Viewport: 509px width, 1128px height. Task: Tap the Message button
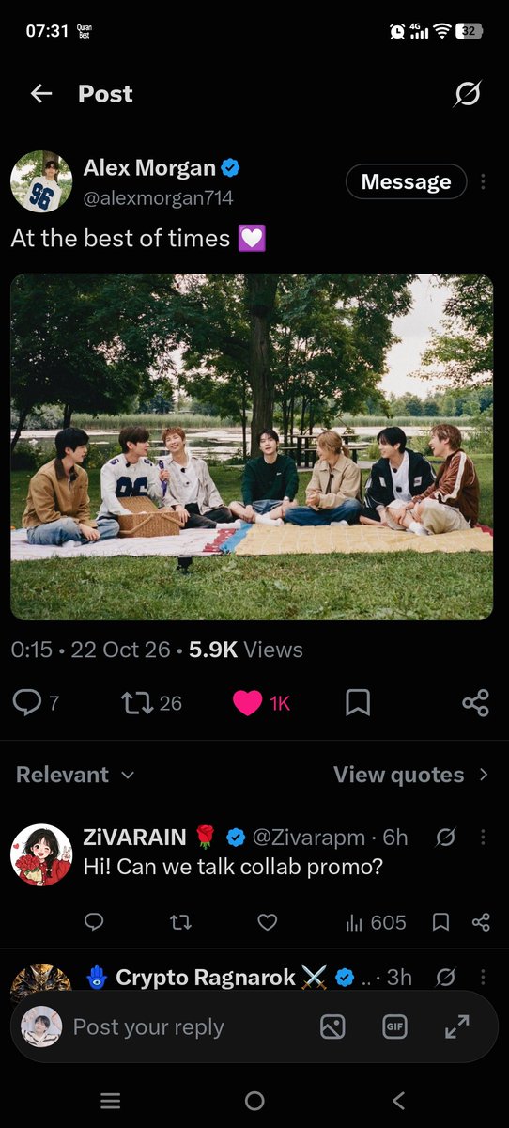tap(406, 181)
